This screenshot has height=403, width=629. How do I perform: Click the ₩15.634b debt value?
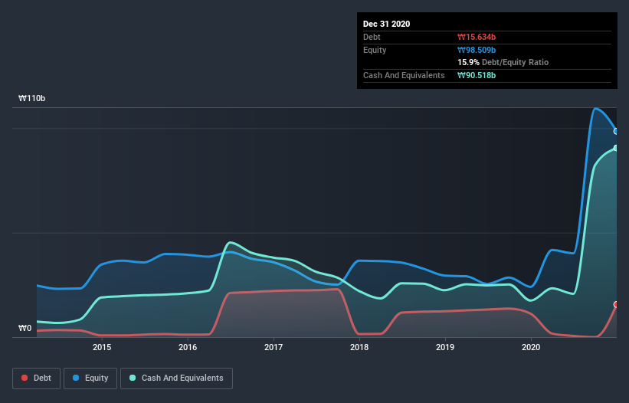[x=477, y=37]
